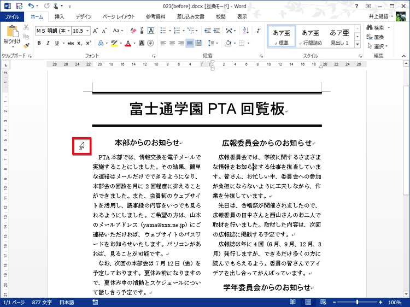Decrease indent of the paragraph

(208, 31)
